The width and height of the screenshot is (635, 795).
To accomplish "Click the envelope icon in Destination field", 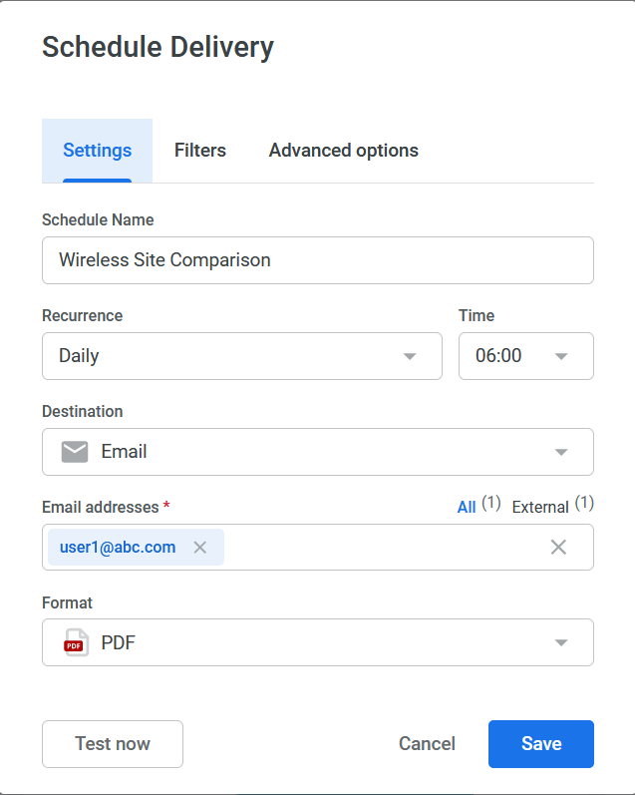I will click(75, 452).
